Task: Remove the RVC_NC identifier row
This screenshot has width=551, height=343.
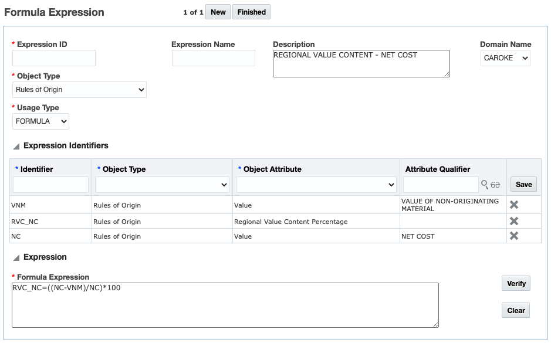Action: [514, 221]
